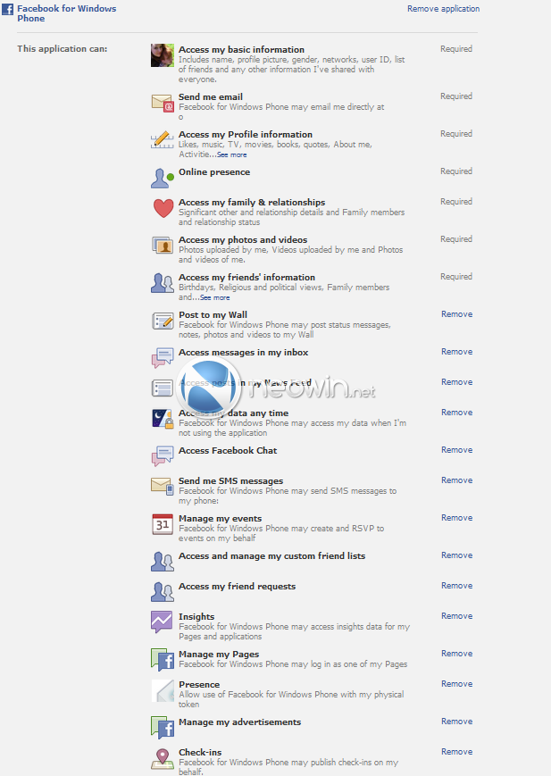Remove the Presence permission

pyautogui.click(x=456, y=683)
